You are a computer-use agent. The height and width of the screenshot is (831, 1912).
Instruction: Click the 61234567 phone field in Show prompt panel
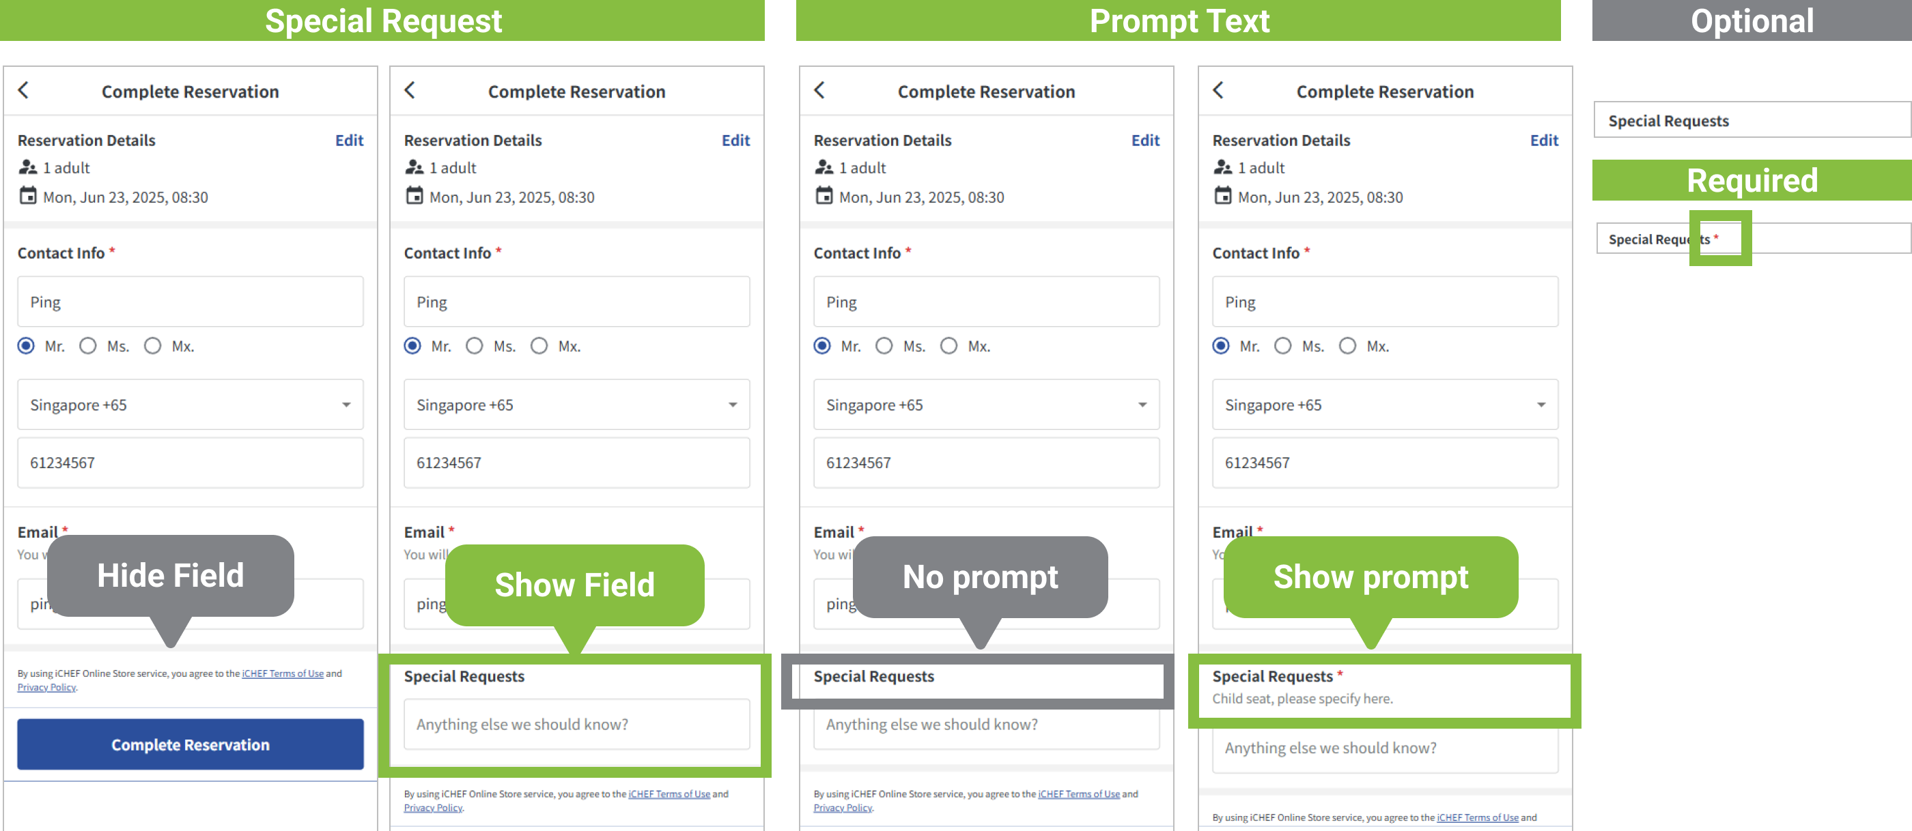[x=1384, y=463]
